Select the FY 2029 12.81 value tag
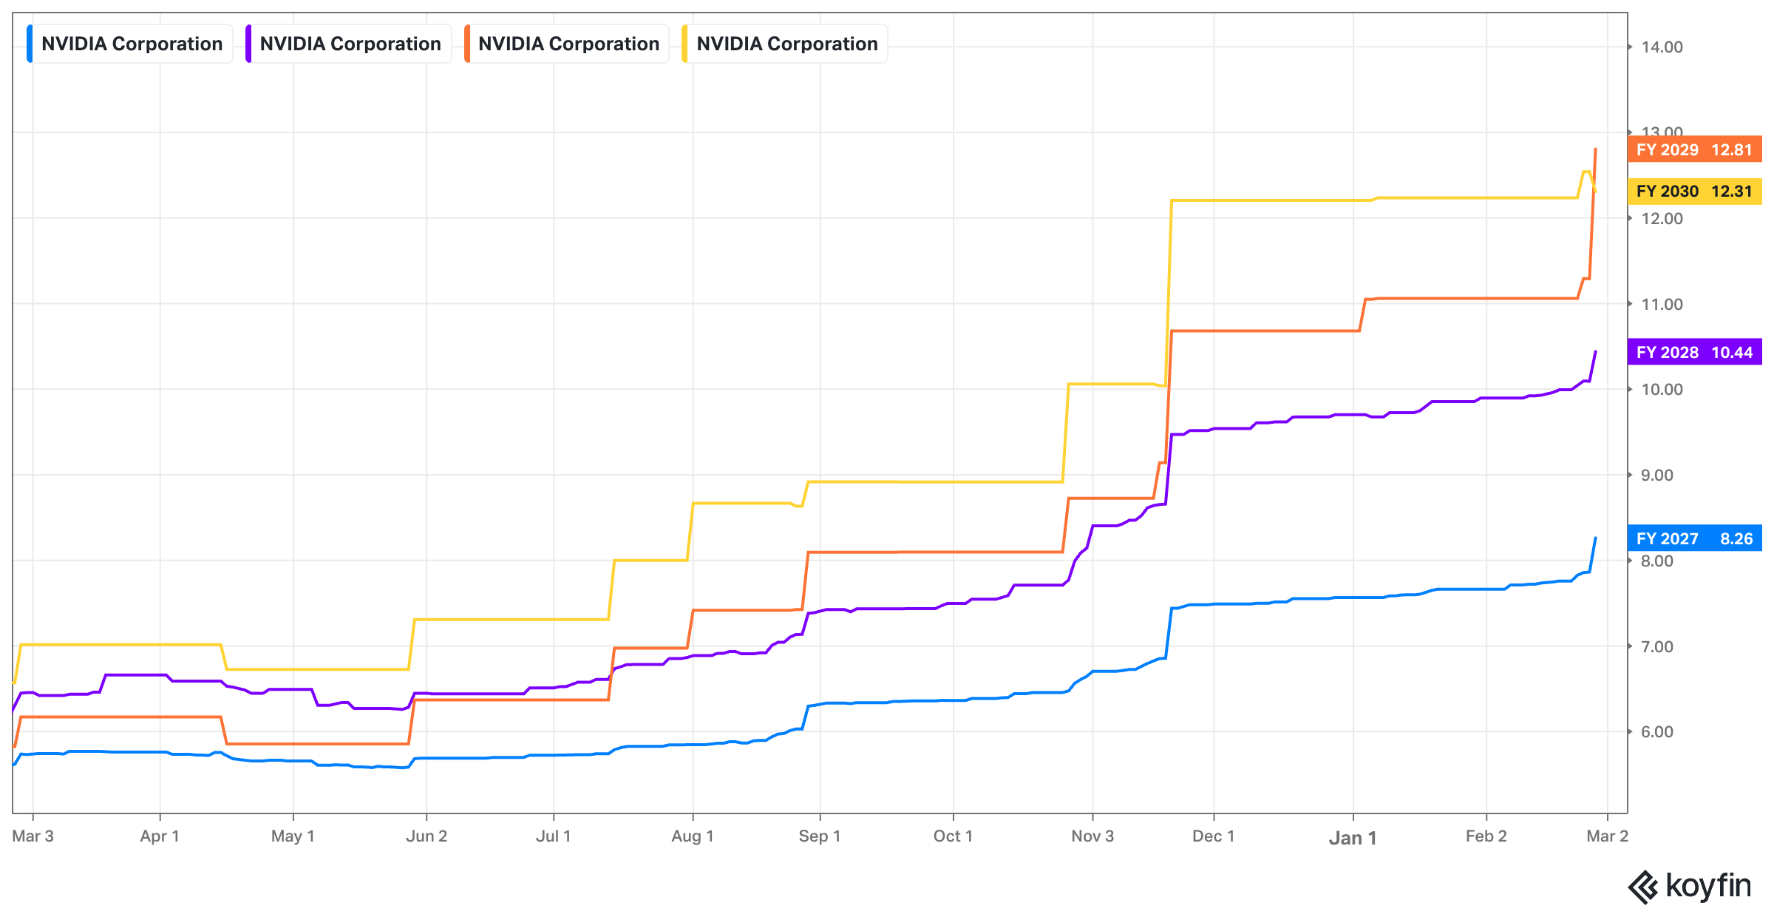The height and width of the screenshot is (917, 1774). (x=1694, y=149)
